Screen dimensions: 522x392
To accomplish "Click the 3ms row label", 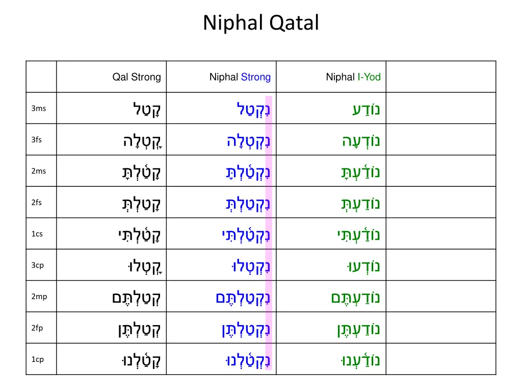I will coord(38,108).
